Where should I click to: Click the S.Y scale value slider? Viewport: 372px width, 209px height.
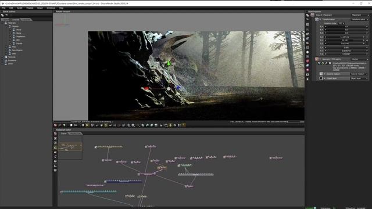(x=345, y=40)
